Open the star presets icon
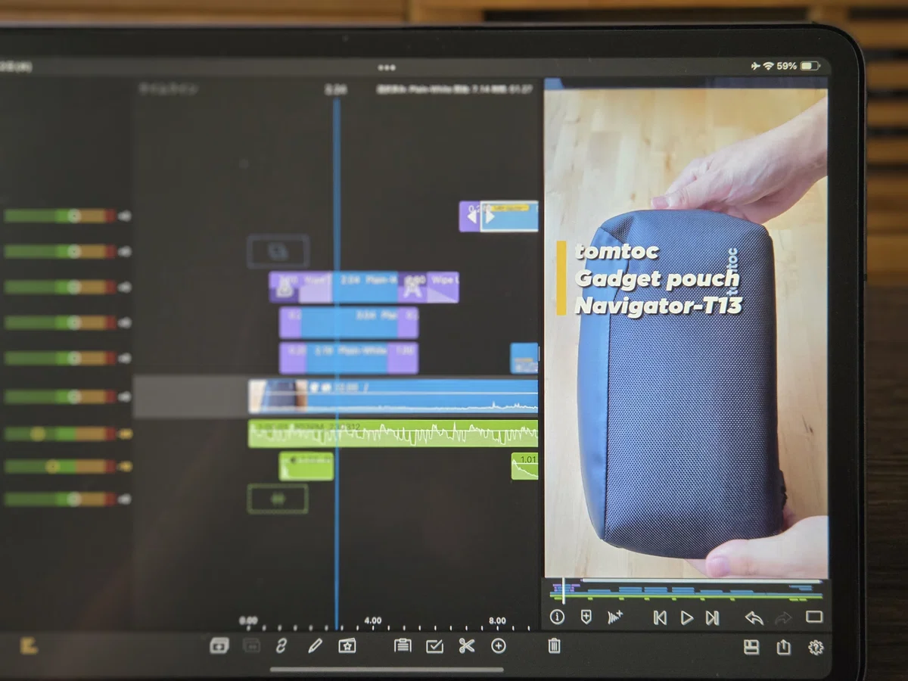The image size is (908, 681). click(x=347, y=646)
